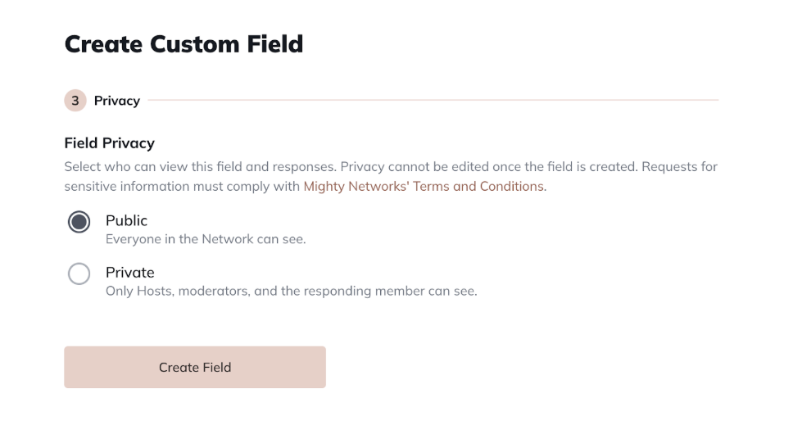Click the step 3 number badge

coord(75,101)
